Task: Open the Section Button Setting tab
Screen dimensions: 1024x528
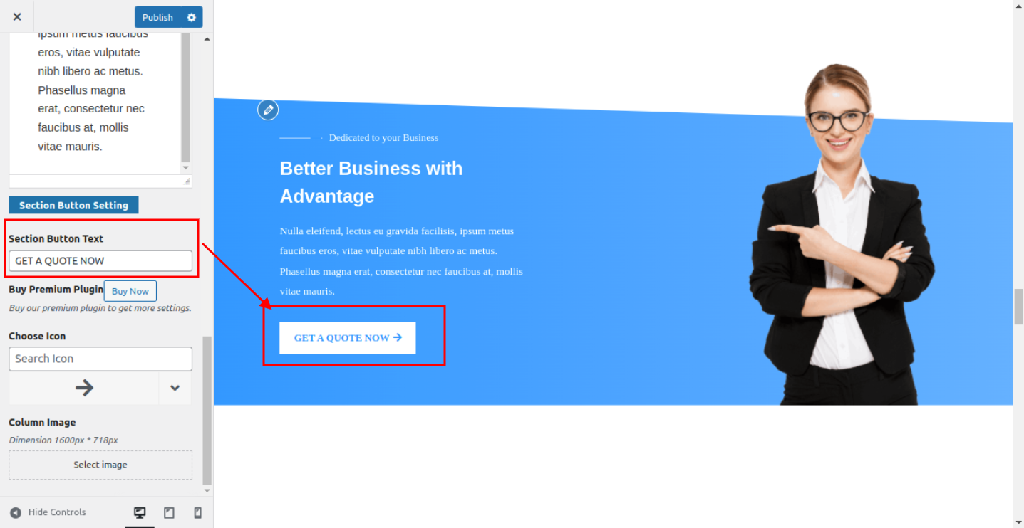Action: click(x=73, y=205)
